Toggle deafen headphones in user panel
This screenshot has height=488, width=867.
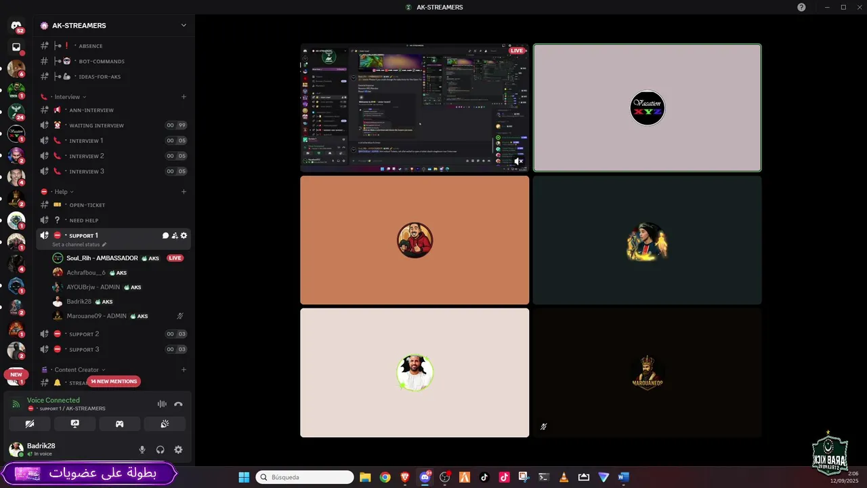pyautogui.click(x=161, y=449)
